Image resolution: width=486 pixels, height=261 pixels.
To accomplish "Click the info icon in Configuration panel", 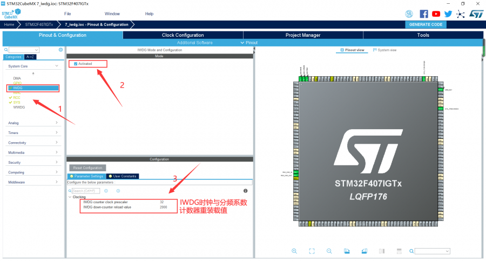I will click(x=246, y=191).
